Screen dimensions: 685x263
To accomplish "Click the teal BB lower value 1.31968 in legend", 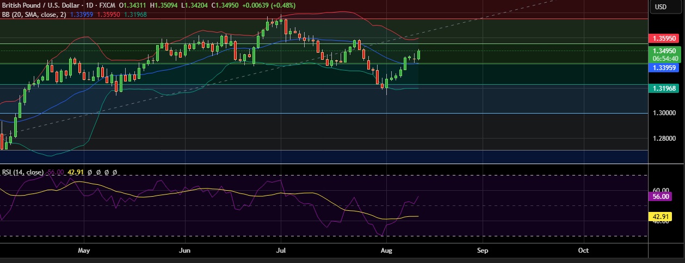I will (135, 15).
